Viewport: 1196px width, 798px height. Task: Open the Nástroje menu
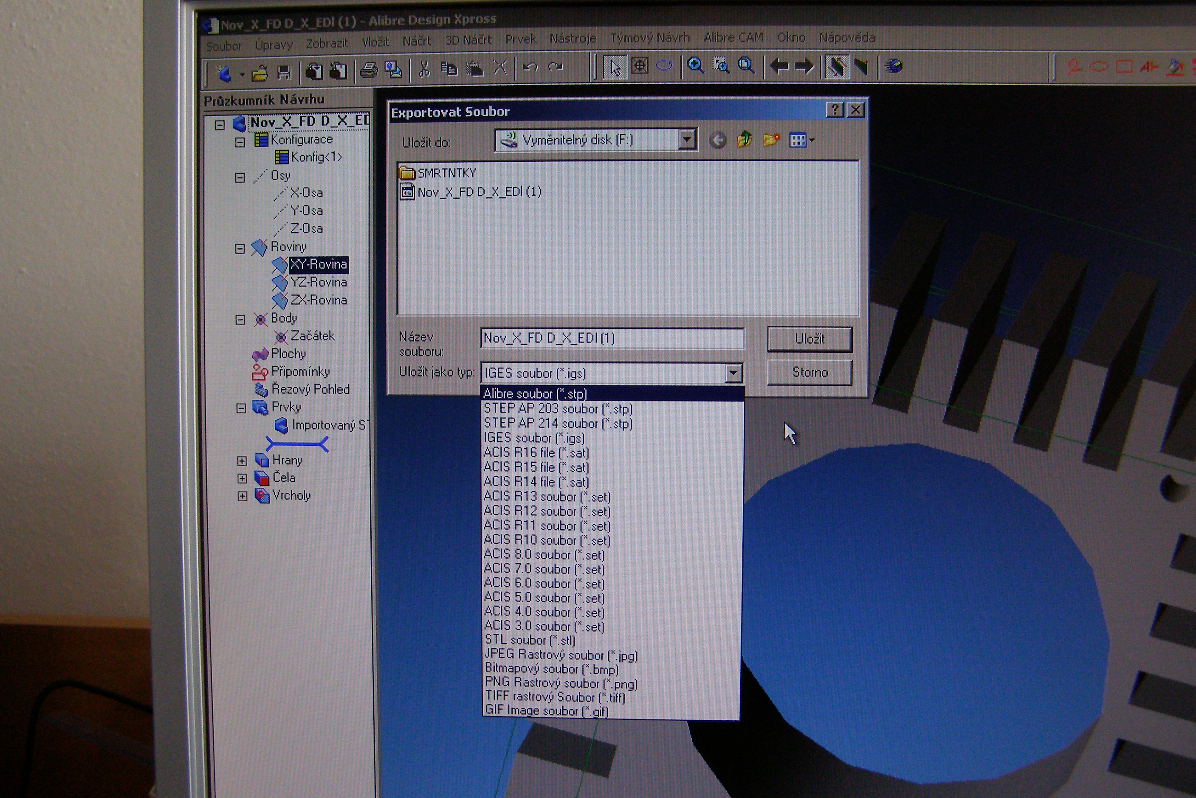click(x=572, y=39)
